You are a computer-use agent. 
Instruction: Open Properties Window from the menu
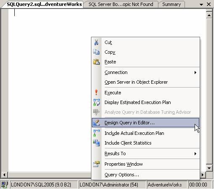point(145,164)
